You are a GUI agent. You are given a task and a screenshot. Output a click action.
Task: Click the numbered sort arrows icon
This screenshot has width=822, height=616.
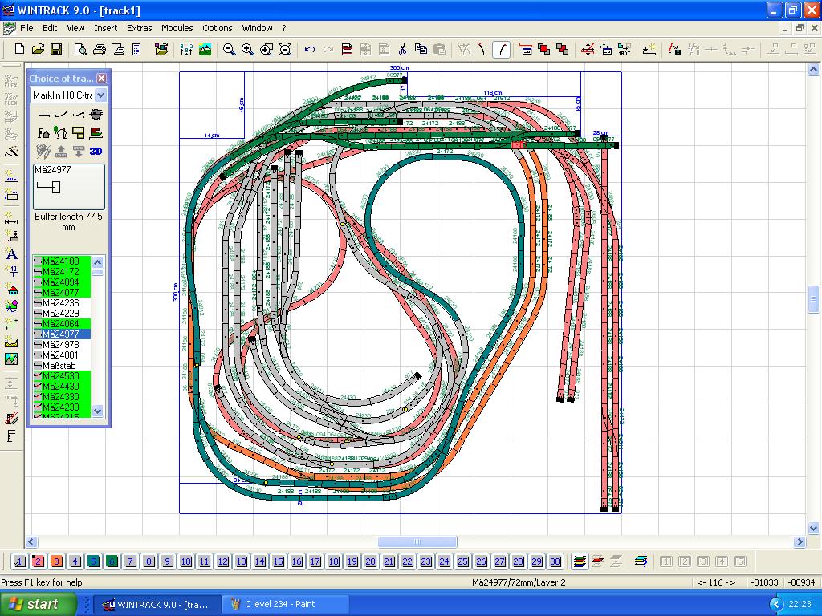[x=186, y=49]
